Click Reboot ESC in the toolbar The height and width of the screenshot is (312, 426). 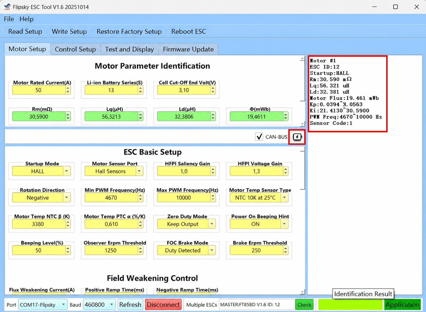point(189,31)
